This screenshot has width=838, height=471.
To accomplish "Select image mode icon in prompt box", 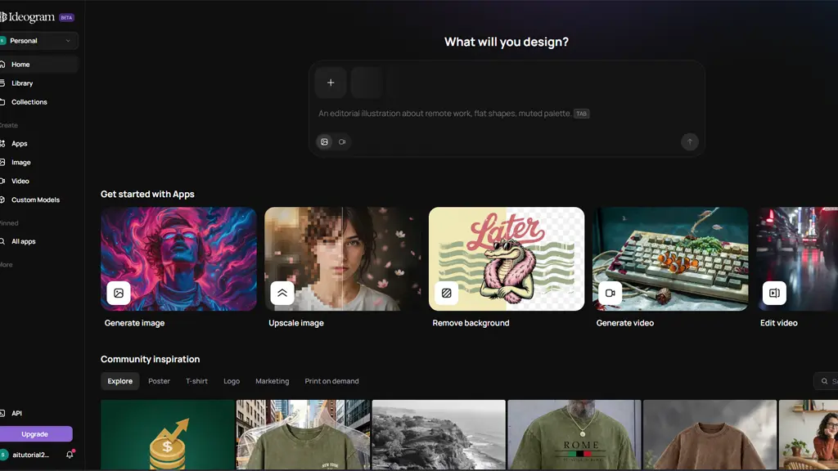I will (x=324, y=142).
